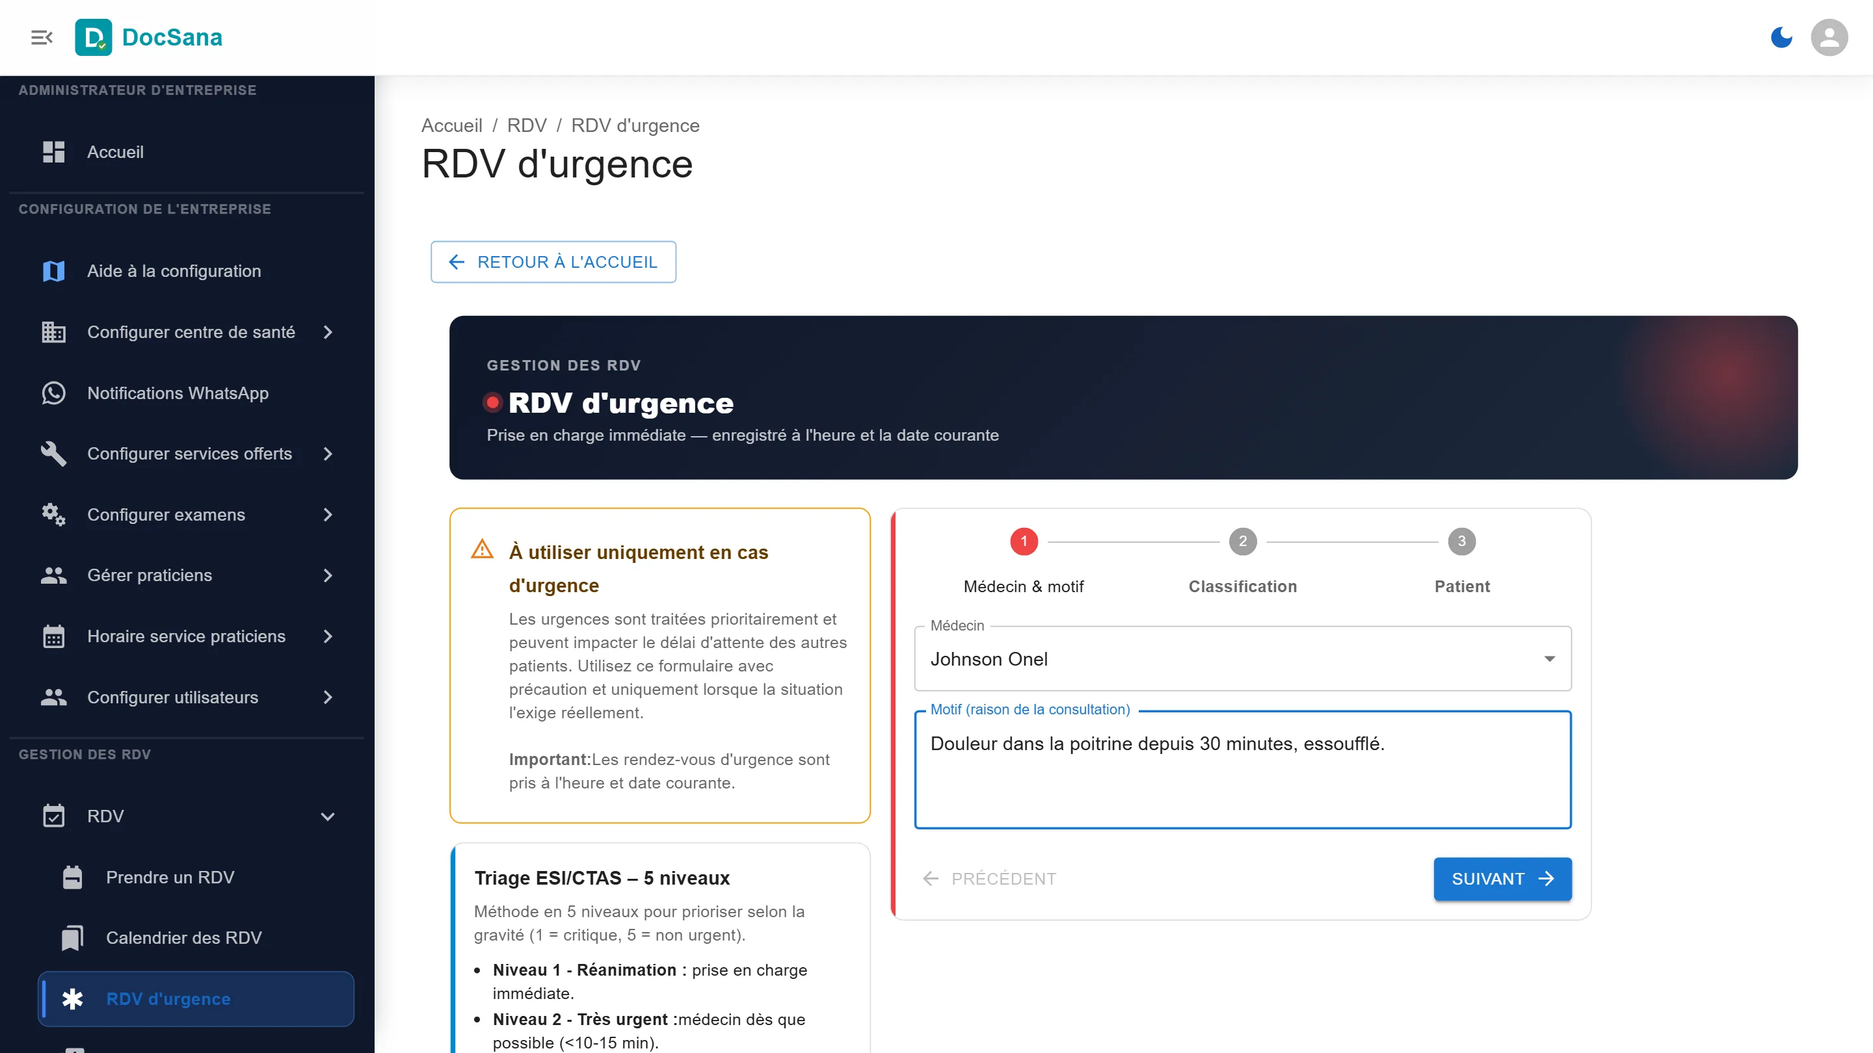The width and height of the screenshot is (1873, 1053).
Task: Expand Horaire service praticiens chevron
Action: (328, 636)
